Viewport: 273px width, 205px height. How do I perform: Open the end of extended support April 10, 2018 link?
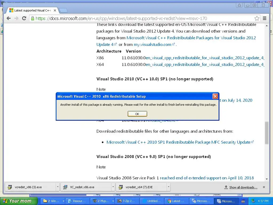click(207, 178)
